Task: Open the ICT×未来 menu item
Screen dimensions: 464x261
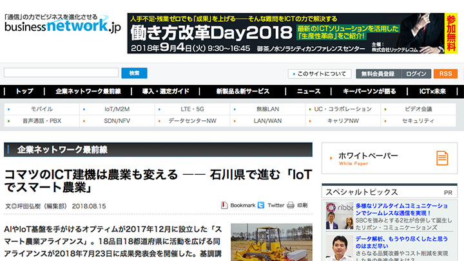Action: [432, 91]
